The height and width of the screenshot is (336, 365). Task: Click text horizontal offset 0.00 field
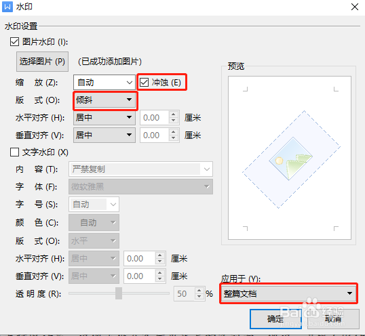139,258
